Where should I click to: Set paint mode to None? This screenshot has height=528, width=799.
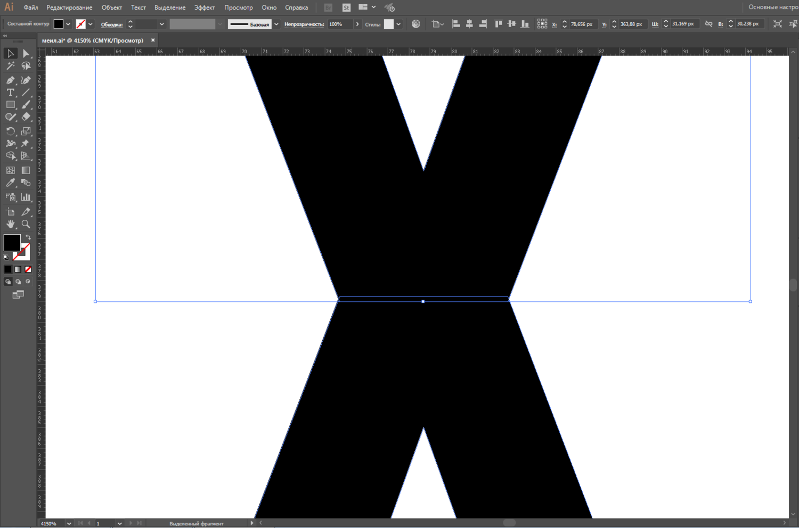coord(28,269)
